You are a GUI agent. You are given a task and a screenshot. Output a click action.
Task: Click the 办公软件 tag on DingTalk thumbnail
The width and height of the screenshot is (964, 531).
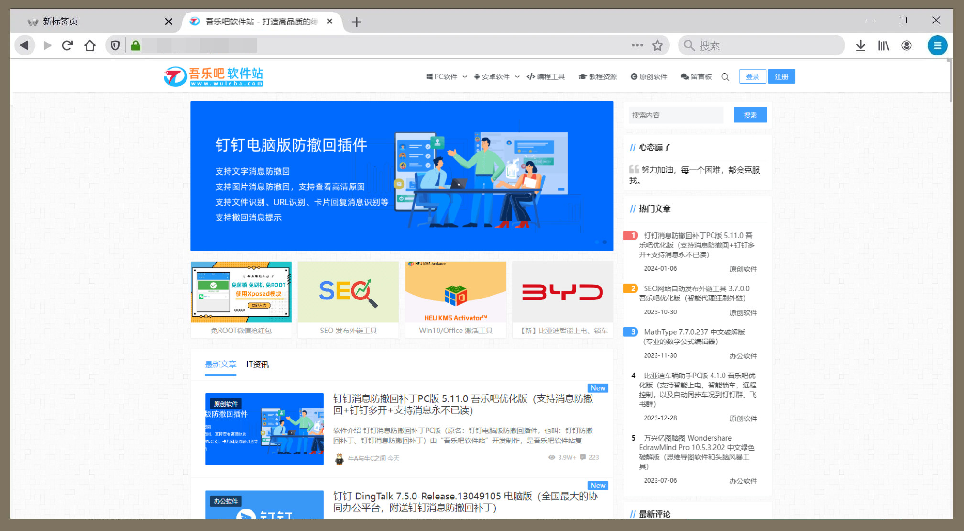click(x=226, y=501)
